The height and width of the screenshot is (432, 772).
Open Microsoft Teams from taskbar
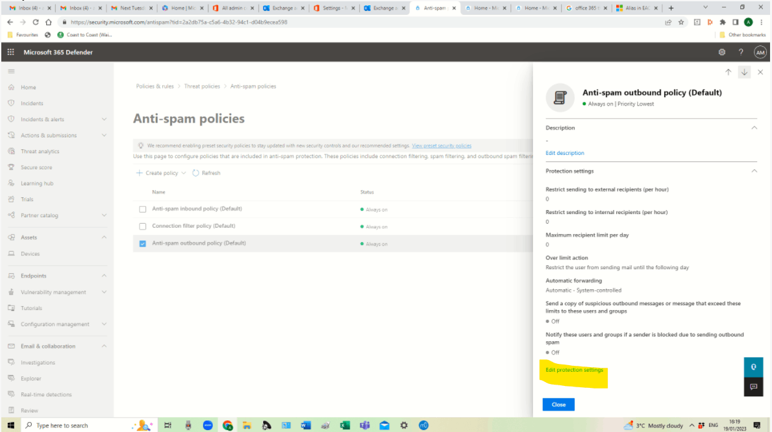click(x=364, y=425)
